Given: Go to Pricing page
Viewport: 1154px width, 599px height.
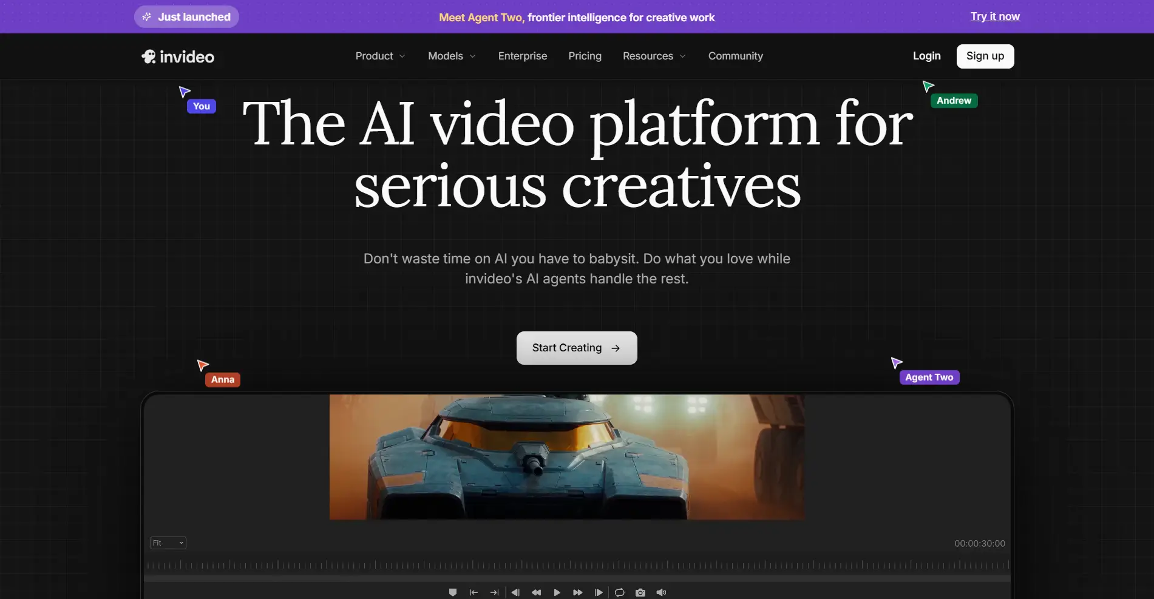Looking at the screenshot, I should click(x=585, y=56).
